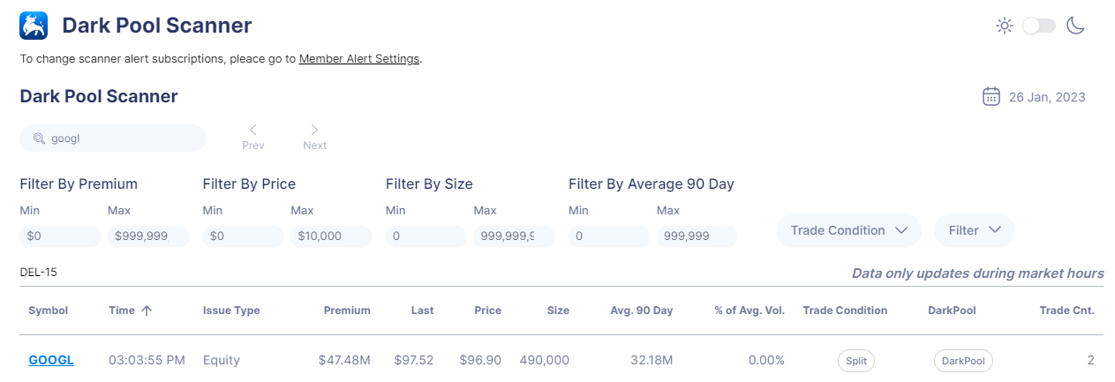Viewport: 1115px width, 382px height.
Task: Focus the googl search field
Action: 113,139
